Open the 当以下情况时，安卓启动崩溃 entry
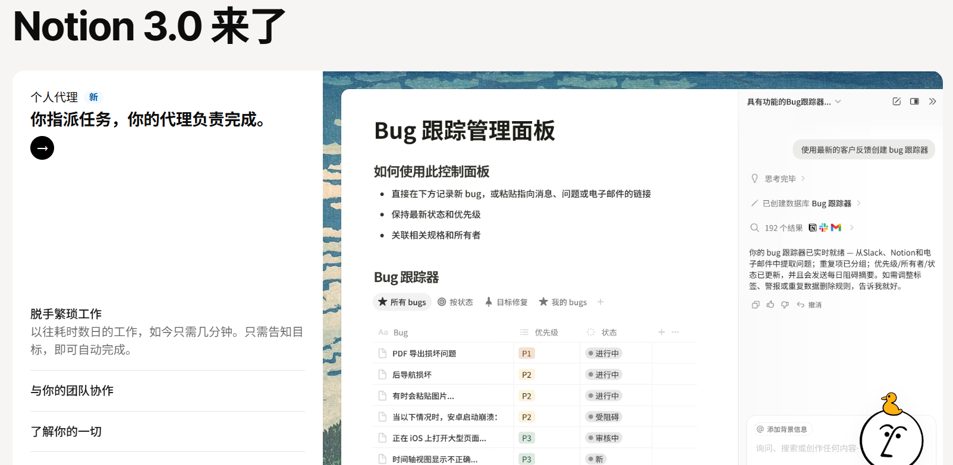Viewport: 953px width, 465px height. coord(445,417)
